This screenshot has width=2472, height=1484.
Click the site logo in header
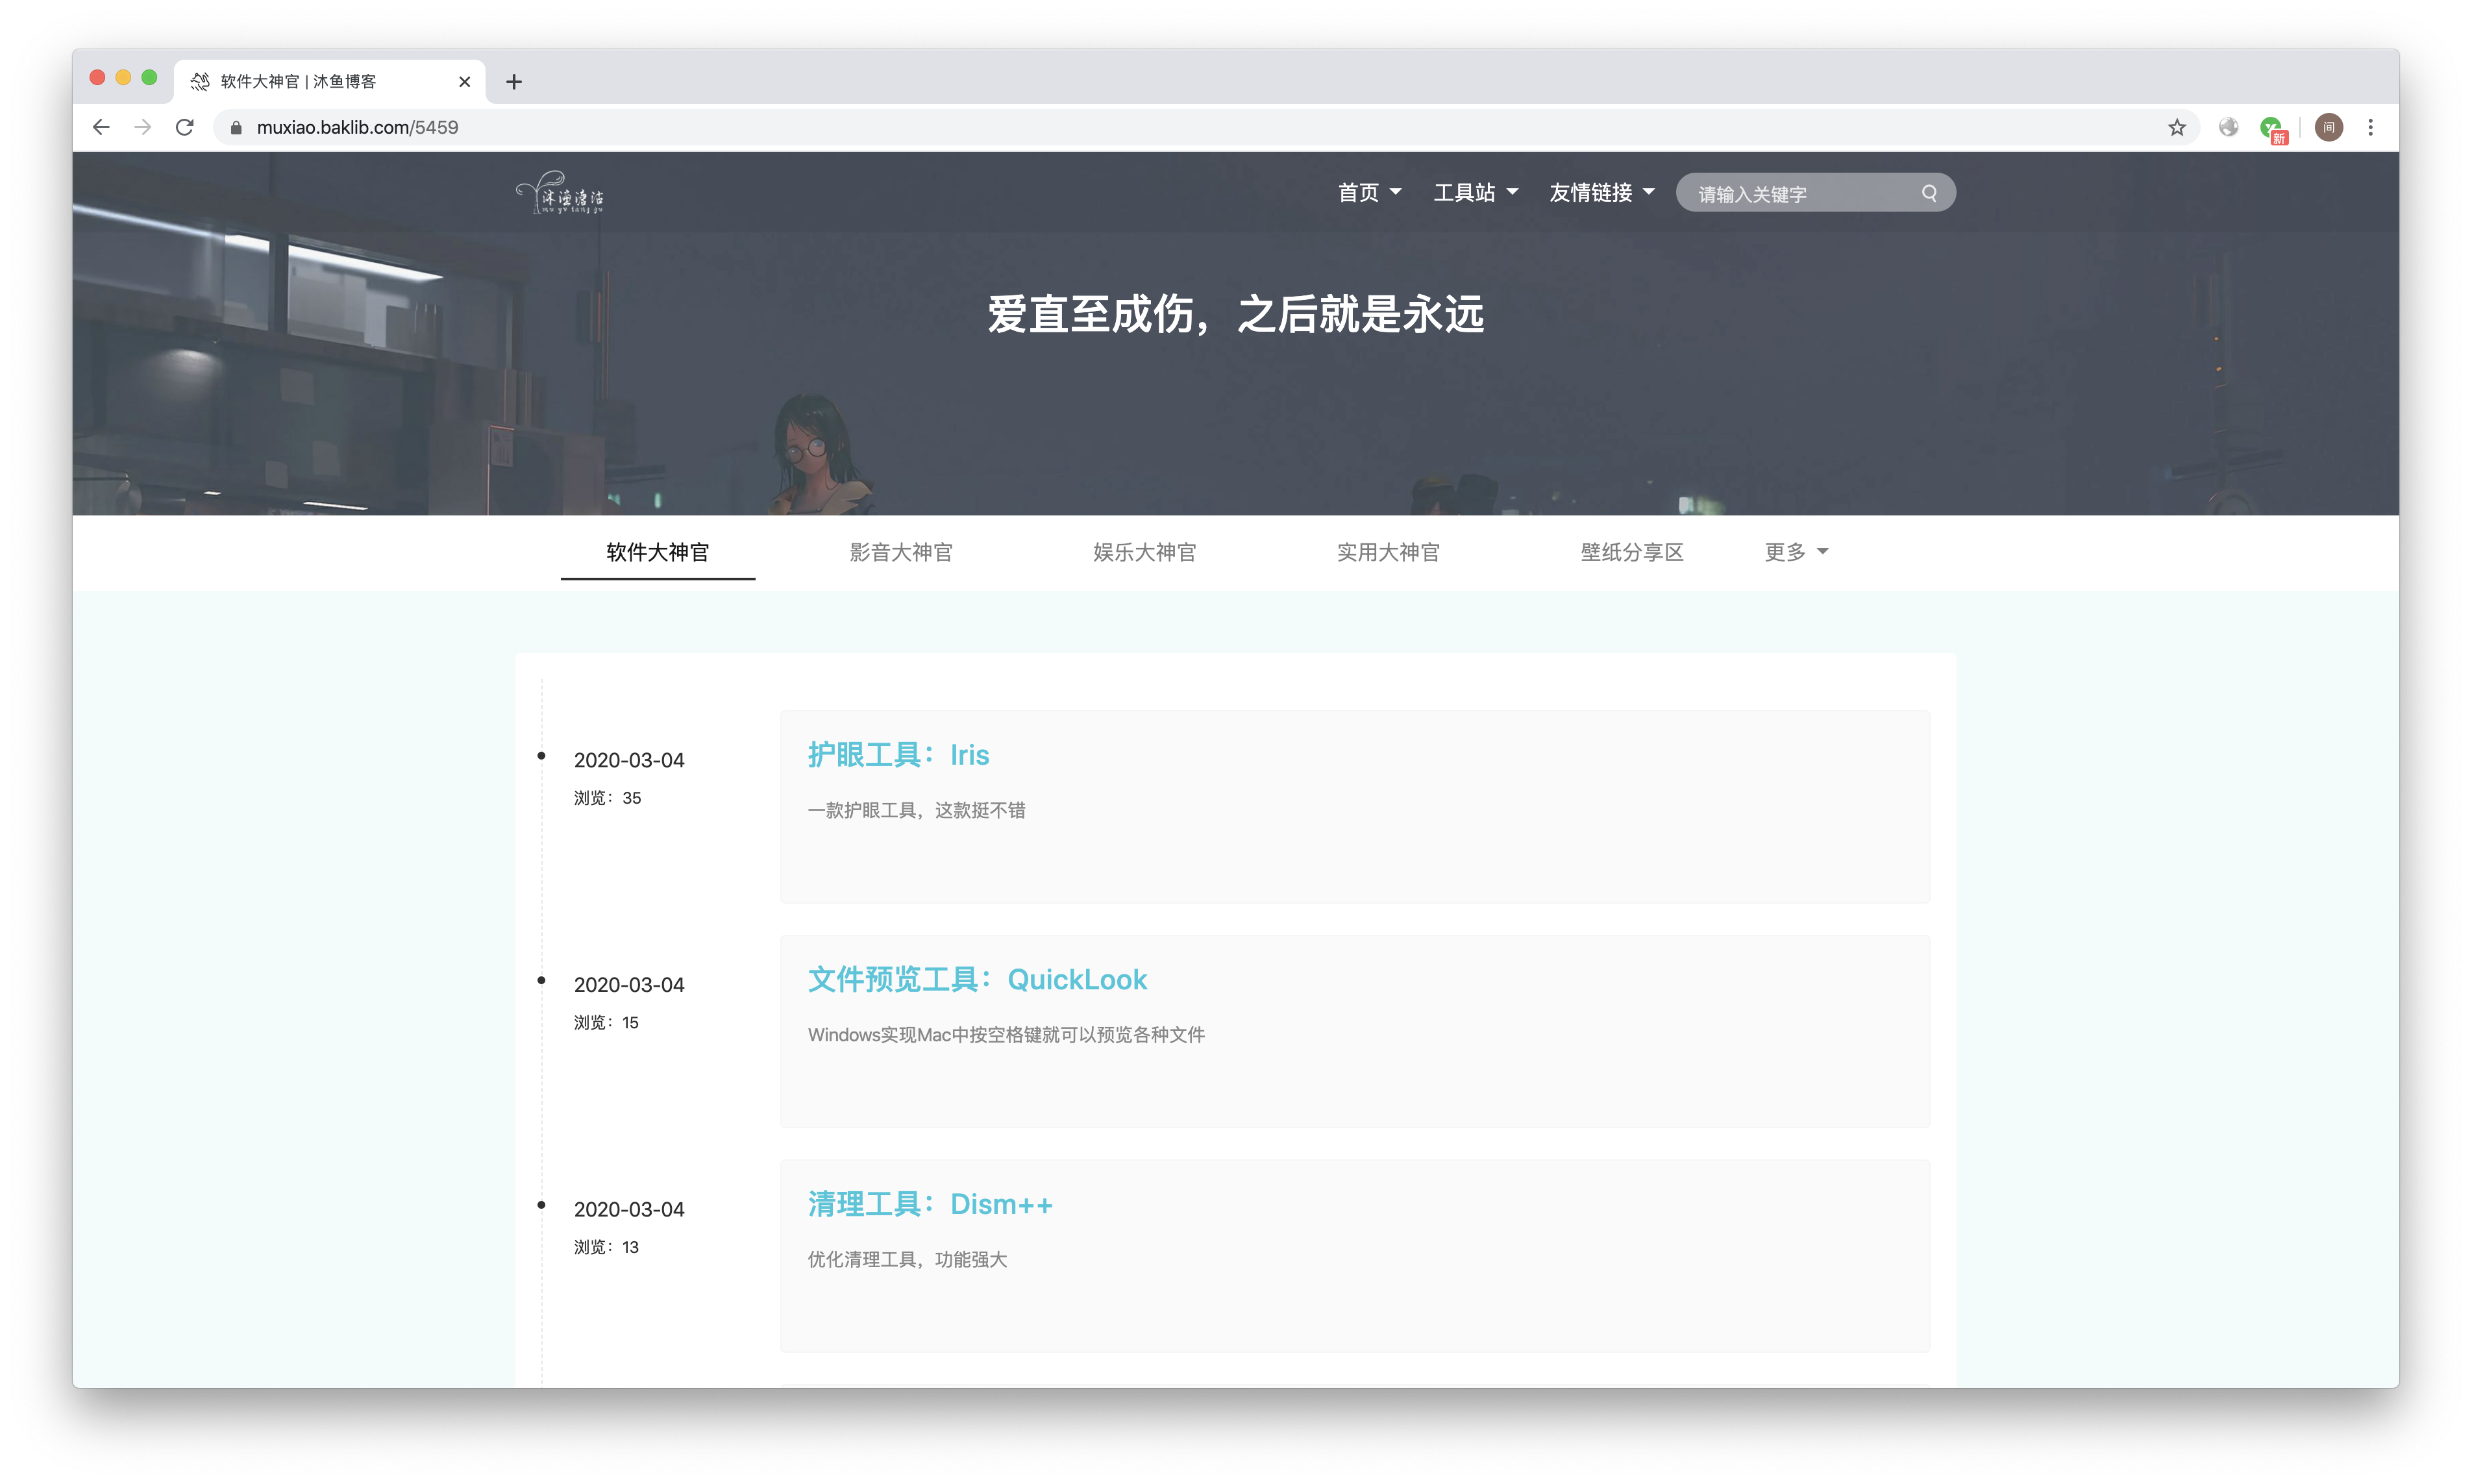click(560, 192)
